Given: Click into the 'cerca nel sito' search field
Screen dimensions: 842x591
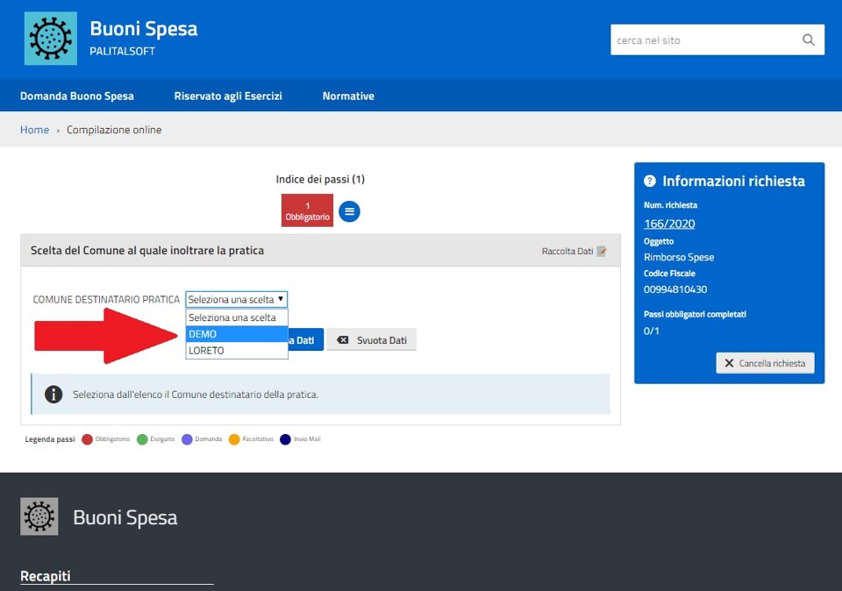Looking at the screenshot, I should (x=702, y=40).
